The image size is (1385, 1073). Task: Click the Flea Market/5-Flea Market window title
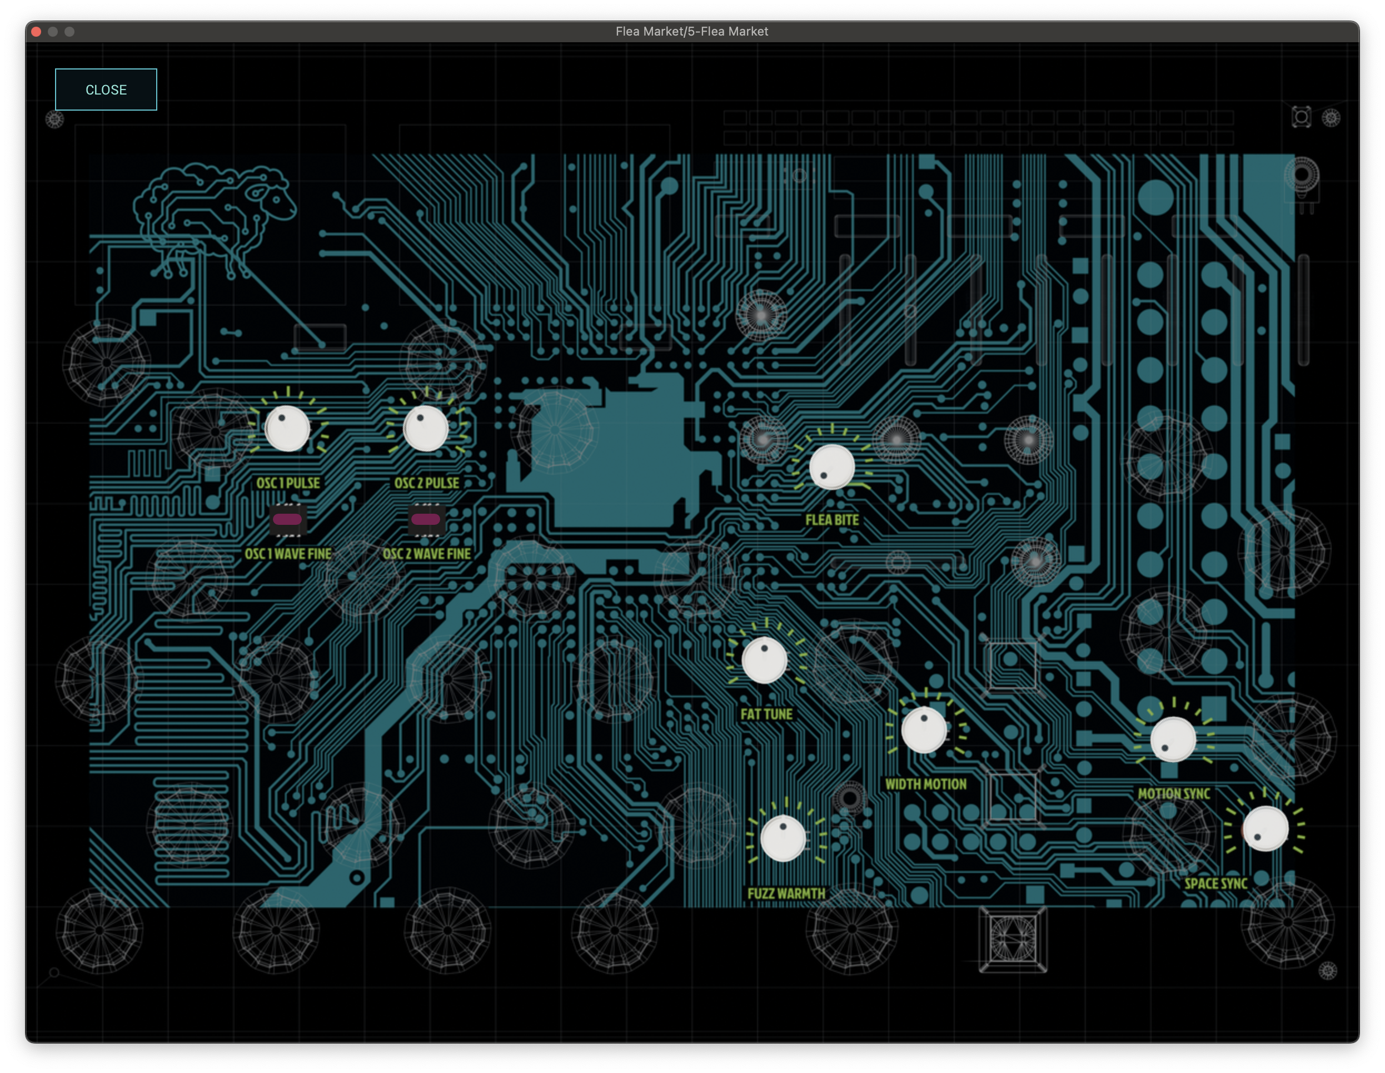[x=692, y=31]
